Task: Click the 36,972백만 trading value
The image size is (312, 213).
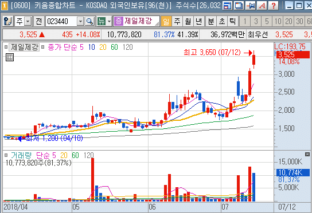Action: (228, 34)
